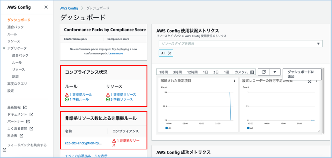
Task: Sort by Compliance score column header
Action: click(x=118, y=39)
